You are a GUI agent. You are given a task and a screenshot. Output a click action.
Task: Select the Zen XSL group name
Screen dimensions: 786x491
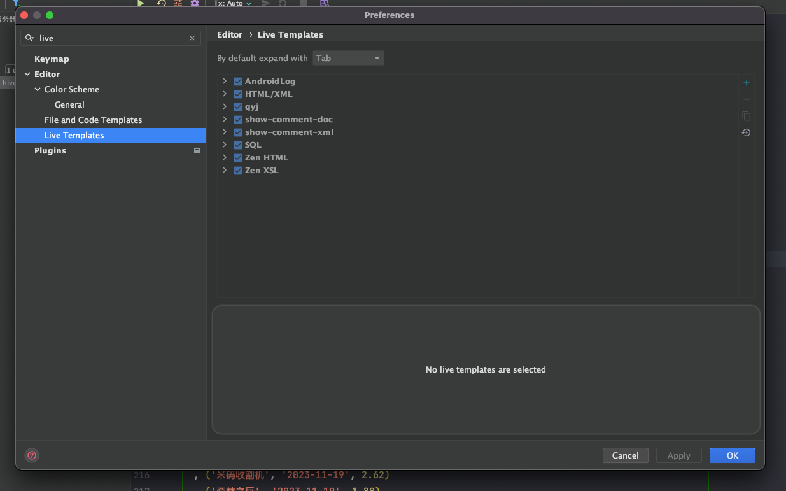262,171
